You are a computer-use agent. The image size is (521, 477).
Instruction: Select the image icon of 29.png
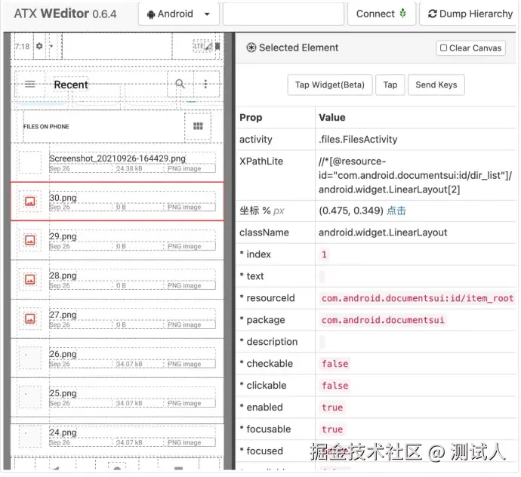click(x=30, y=240)
